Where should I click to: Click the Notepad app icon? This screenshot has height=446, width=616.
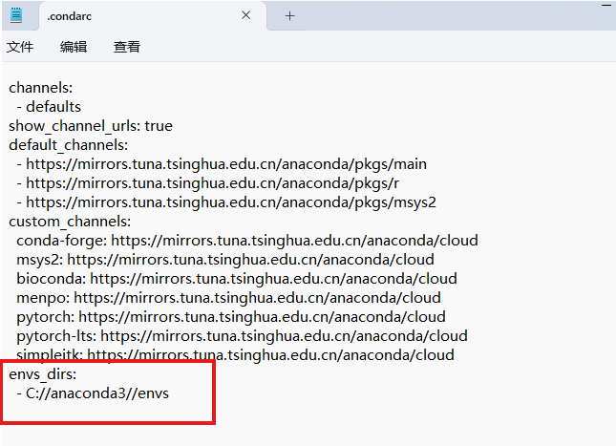pyautogui.click(x=16, y=15)
